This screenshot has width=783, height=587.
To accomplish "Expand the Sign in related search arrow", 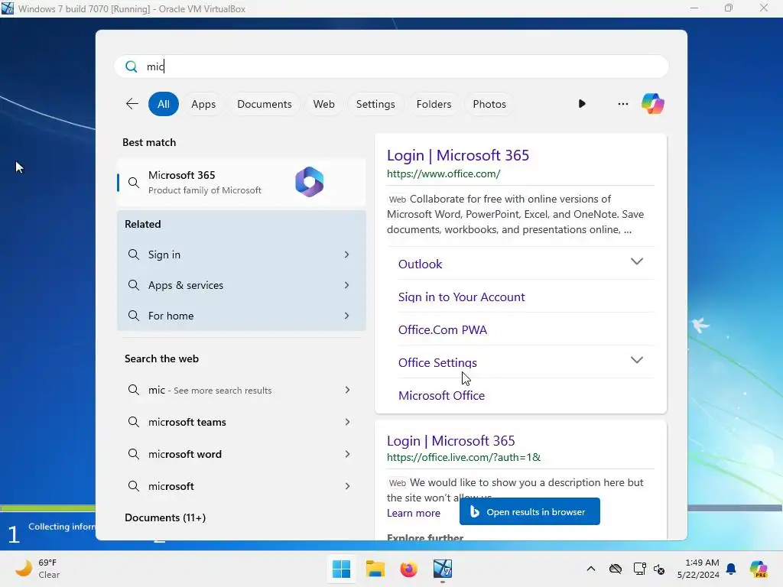I will click(346, 255).
